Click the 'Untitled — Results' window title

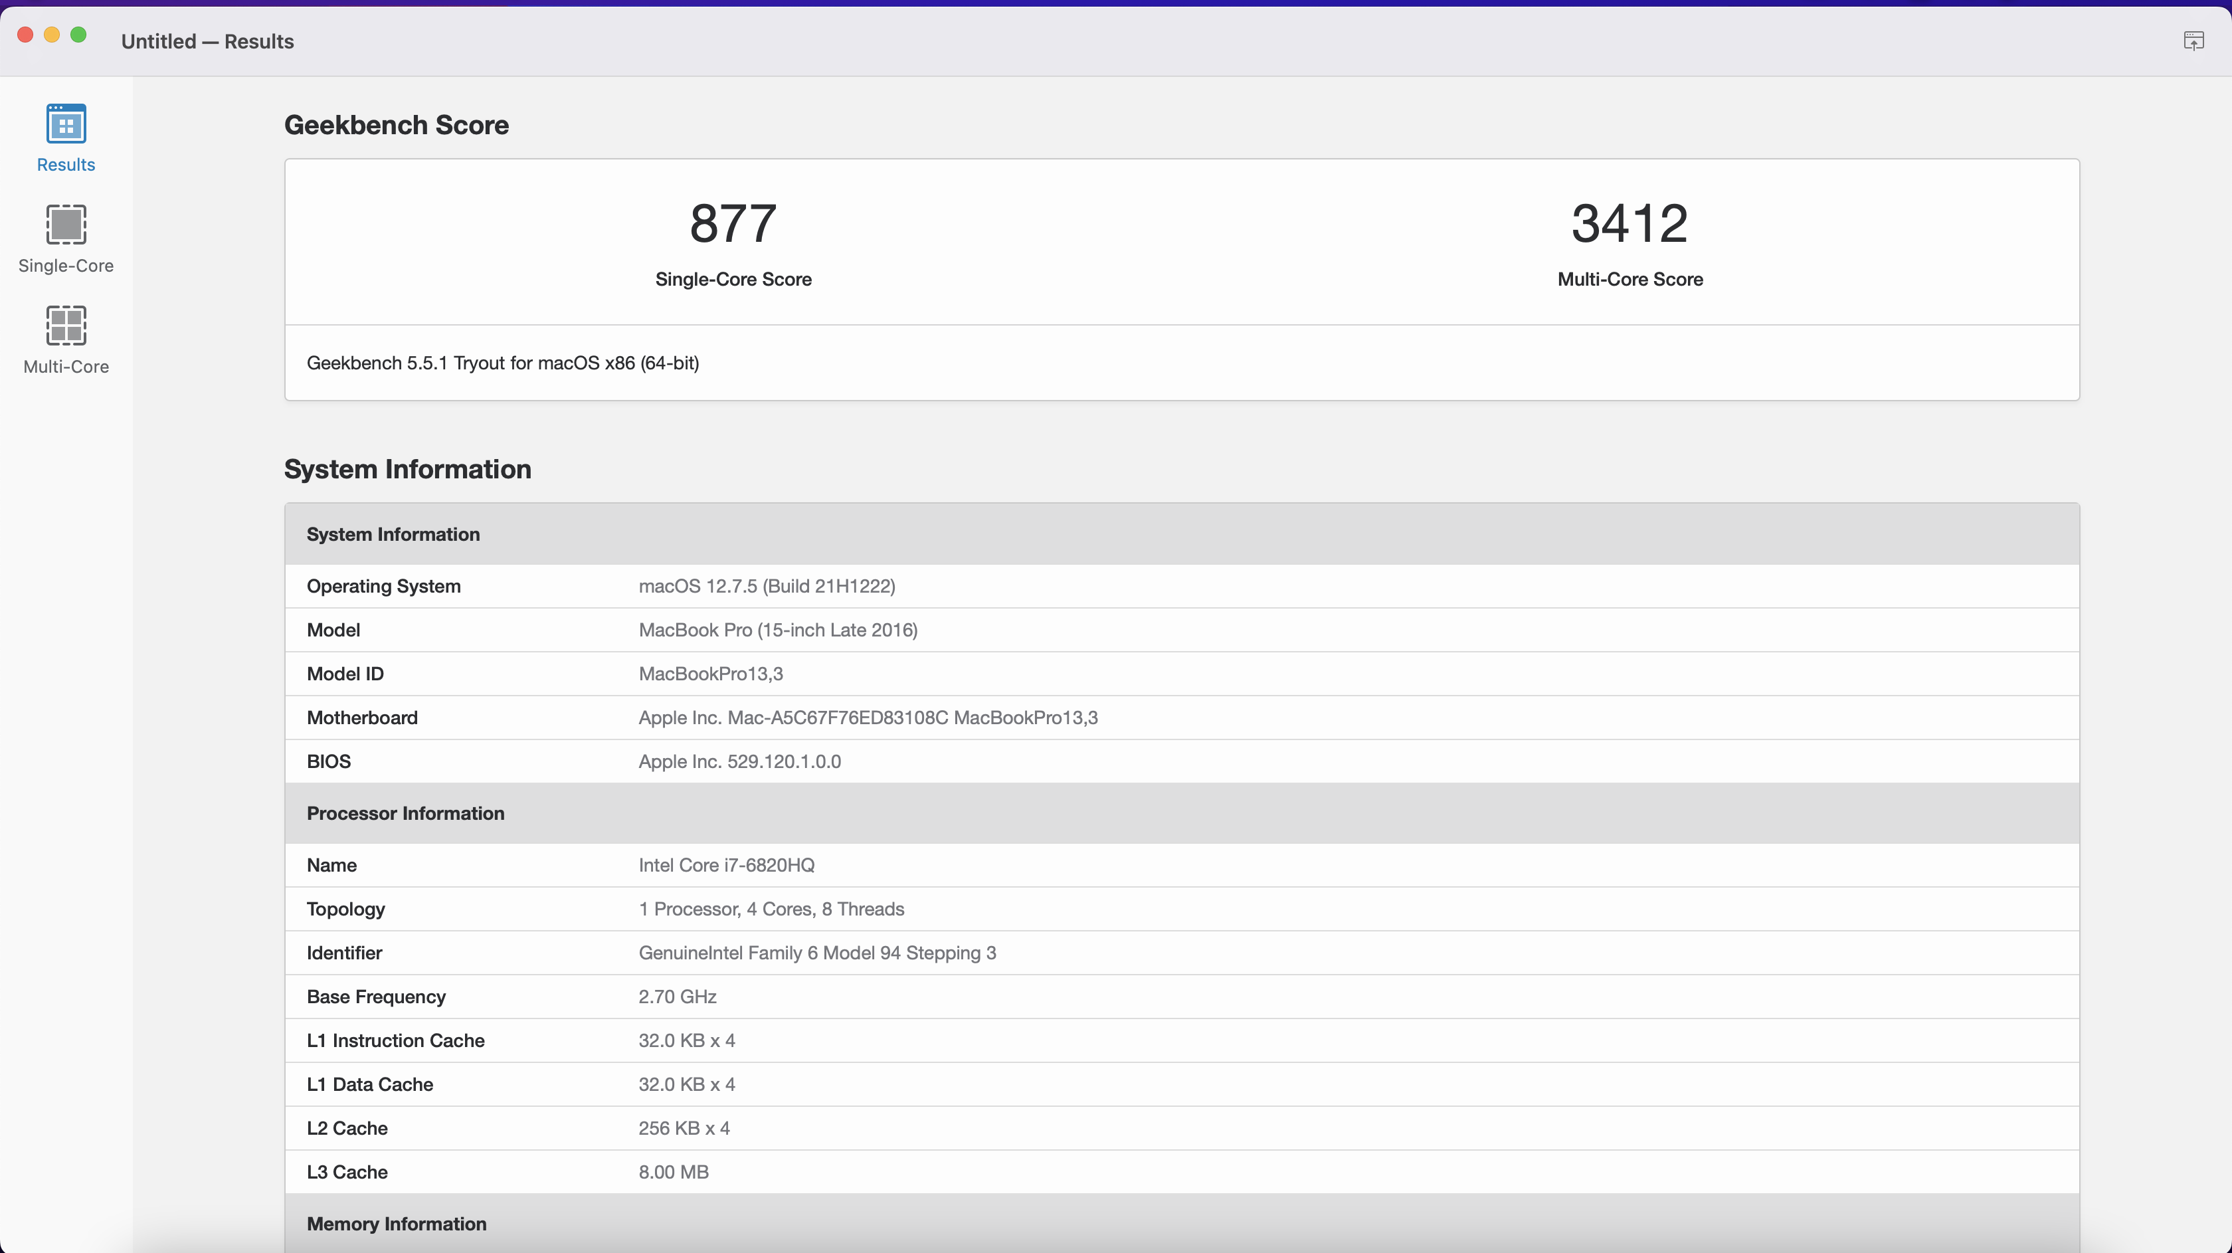point(207,42)
